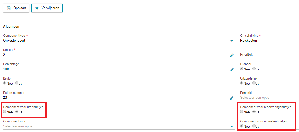
Task: Select Ja for Bruto
Action: 17,83
